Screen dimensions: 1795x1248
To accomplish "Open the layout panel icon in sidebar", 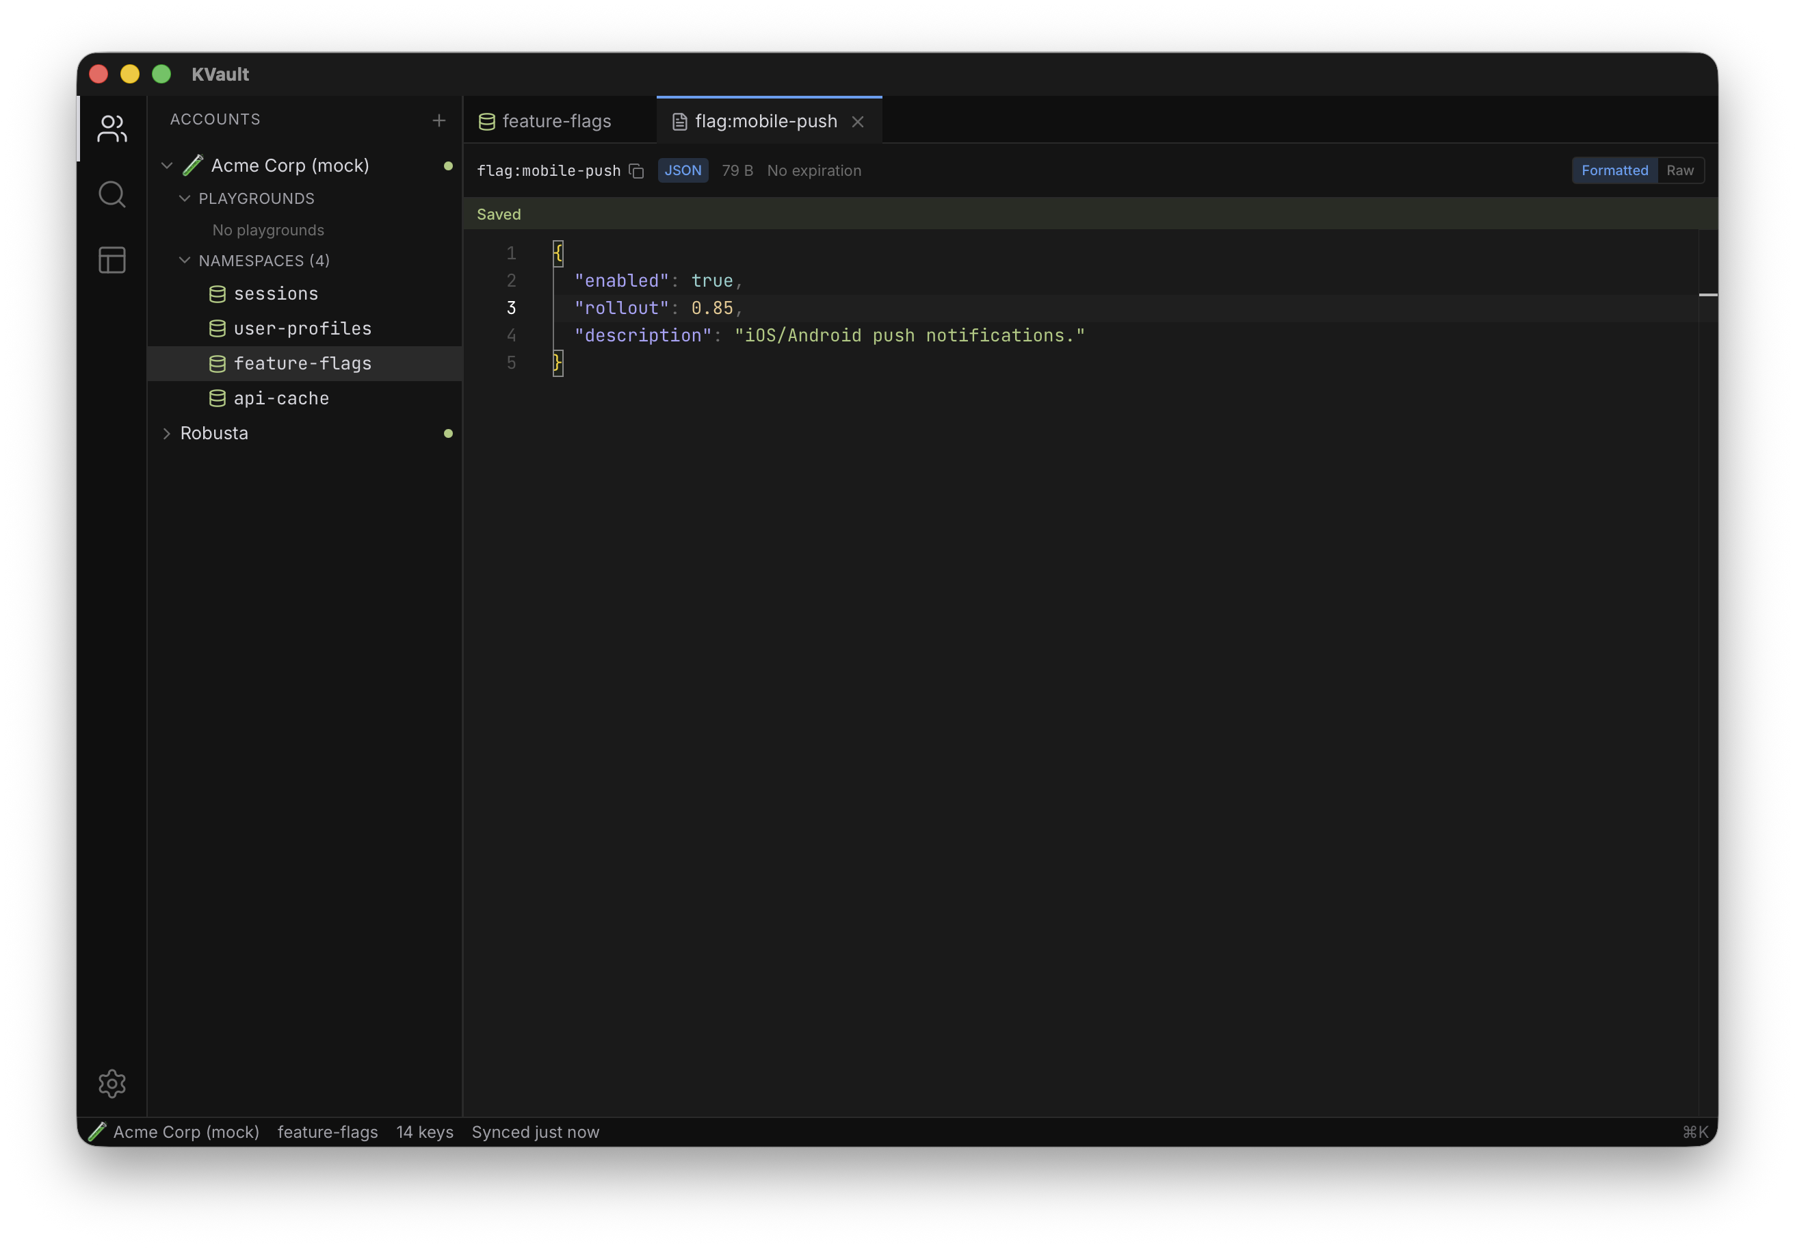I will 112,261.
